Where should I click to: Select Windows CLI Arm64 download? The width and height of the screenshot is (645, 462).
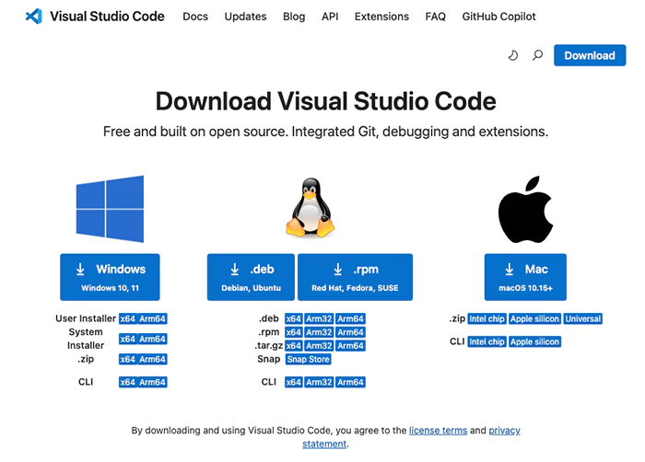[152, 382]
